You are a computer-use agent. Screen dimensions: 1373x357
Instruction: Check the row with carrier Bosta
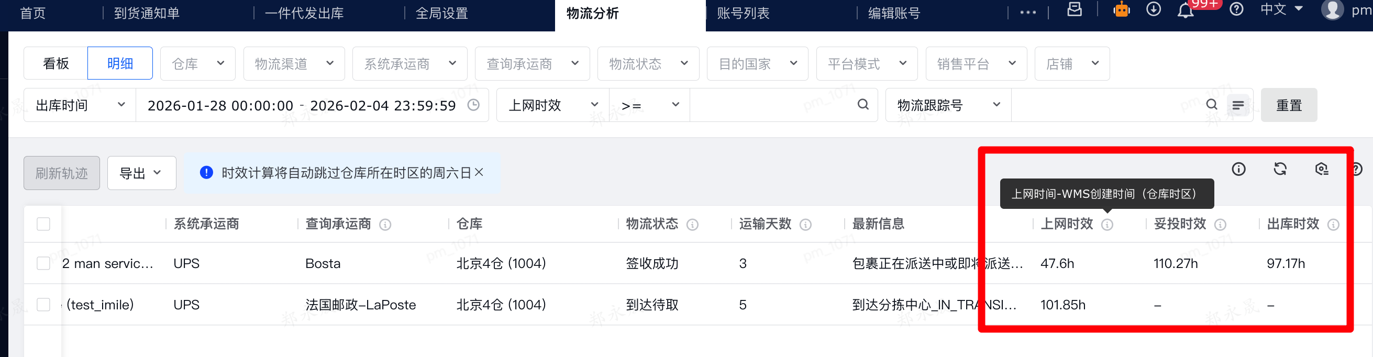pos(43,263)
